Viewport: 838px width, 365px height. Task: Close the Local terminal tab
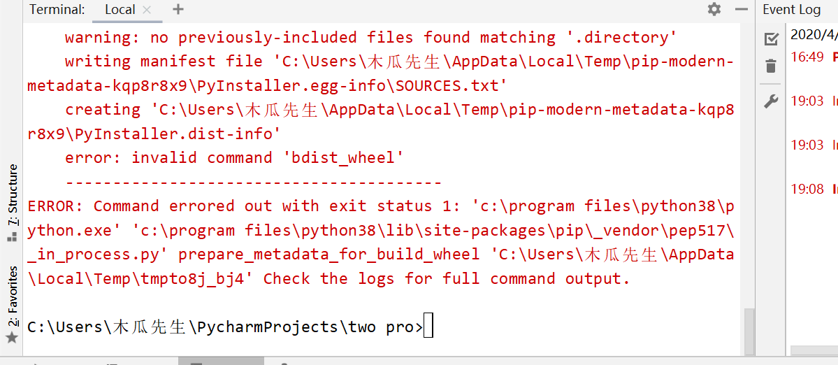click(147, 10)
